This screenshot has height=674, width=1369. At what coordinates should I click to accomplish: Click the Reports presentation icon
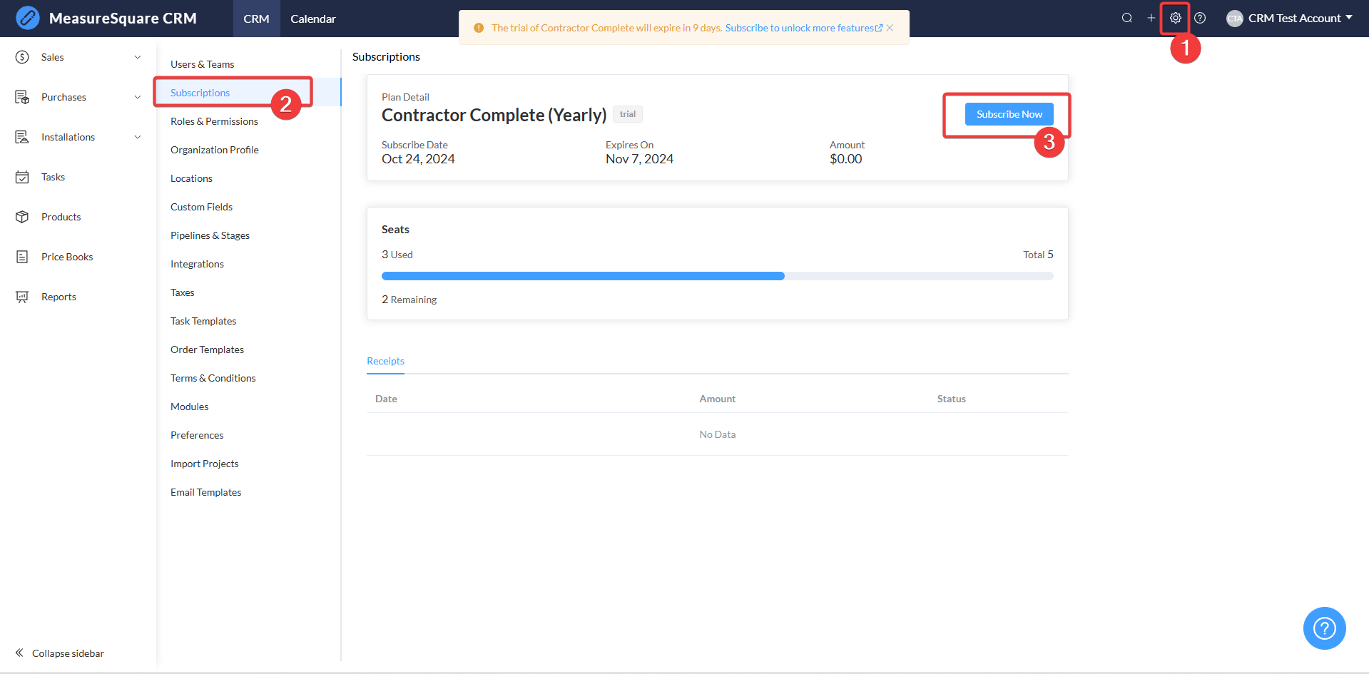[x=22, y=297]
